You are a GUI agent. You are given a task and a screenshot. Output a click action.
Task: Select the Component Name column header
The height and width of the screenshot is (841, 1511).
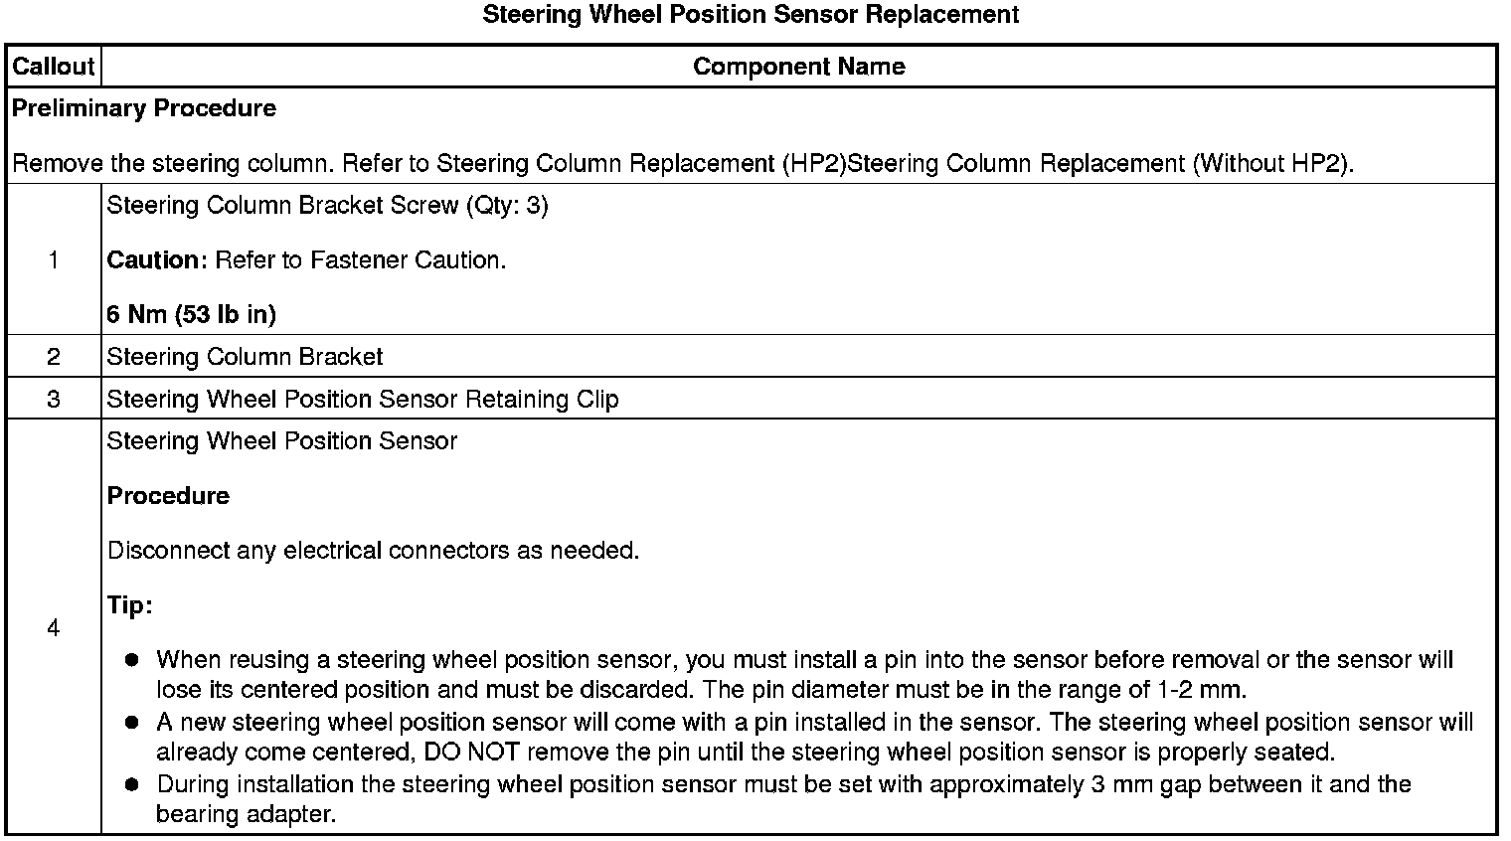pyautogui.click(x=798, y=67)
